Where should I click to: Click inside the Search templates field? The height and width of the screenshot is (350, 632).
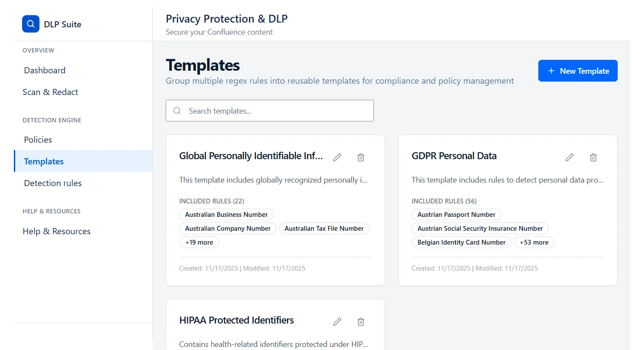269,111
